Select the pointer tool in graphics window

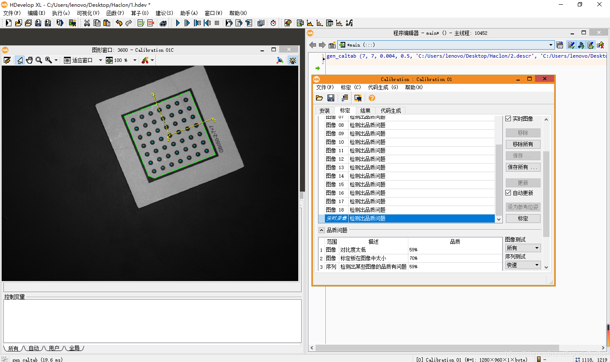(19, 60)
